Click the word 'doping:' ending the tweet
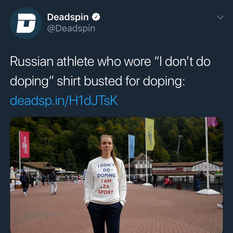The width and height of the screenshot is (233, 233). click(164, 81)
